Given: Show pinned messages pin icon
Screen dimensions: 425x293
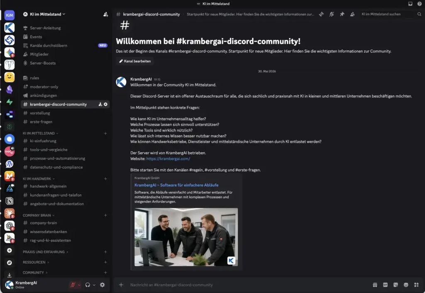Looking at the screenshot, I should coord(342,14).
